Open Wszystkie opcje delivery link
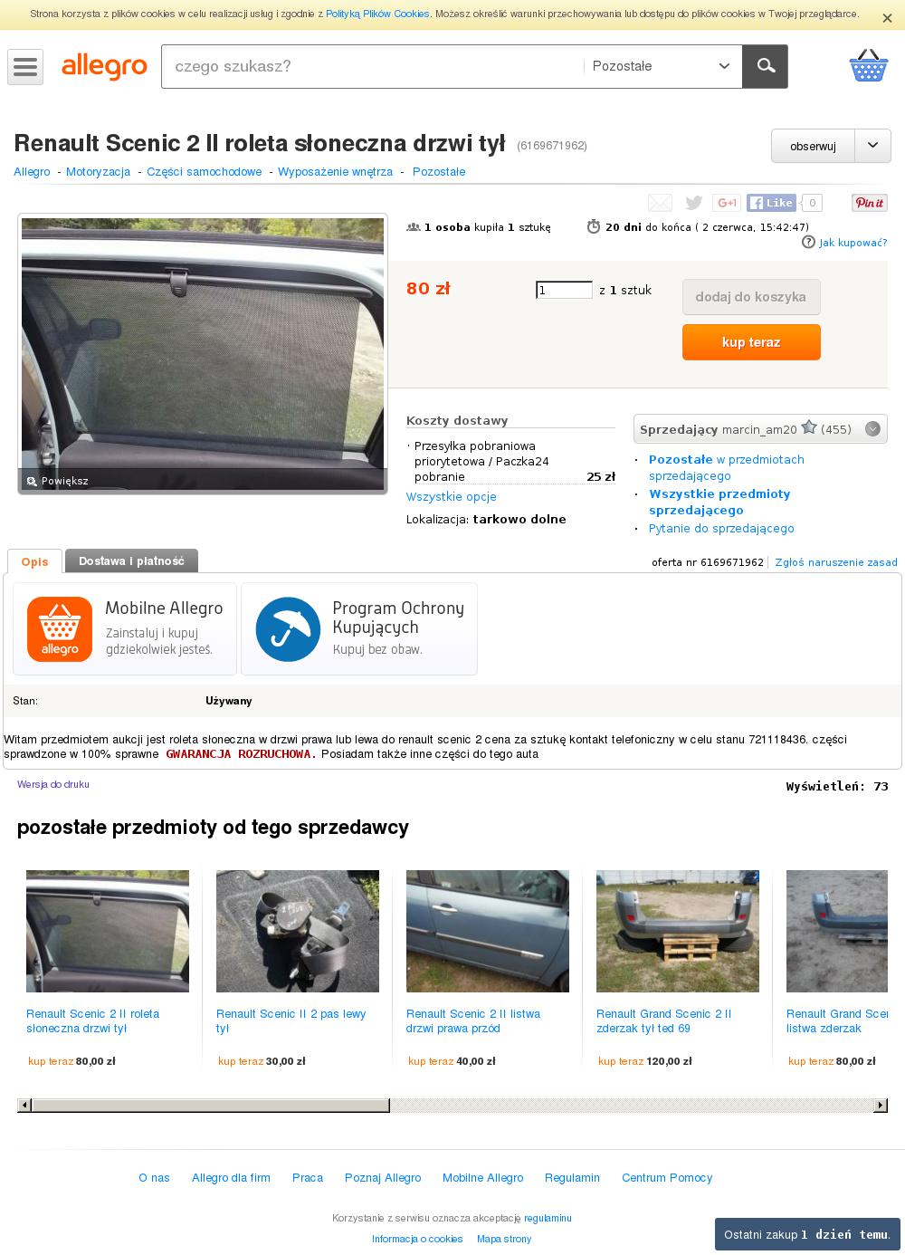Screen dimensions: 905x1255 click(x=452, y=496)
